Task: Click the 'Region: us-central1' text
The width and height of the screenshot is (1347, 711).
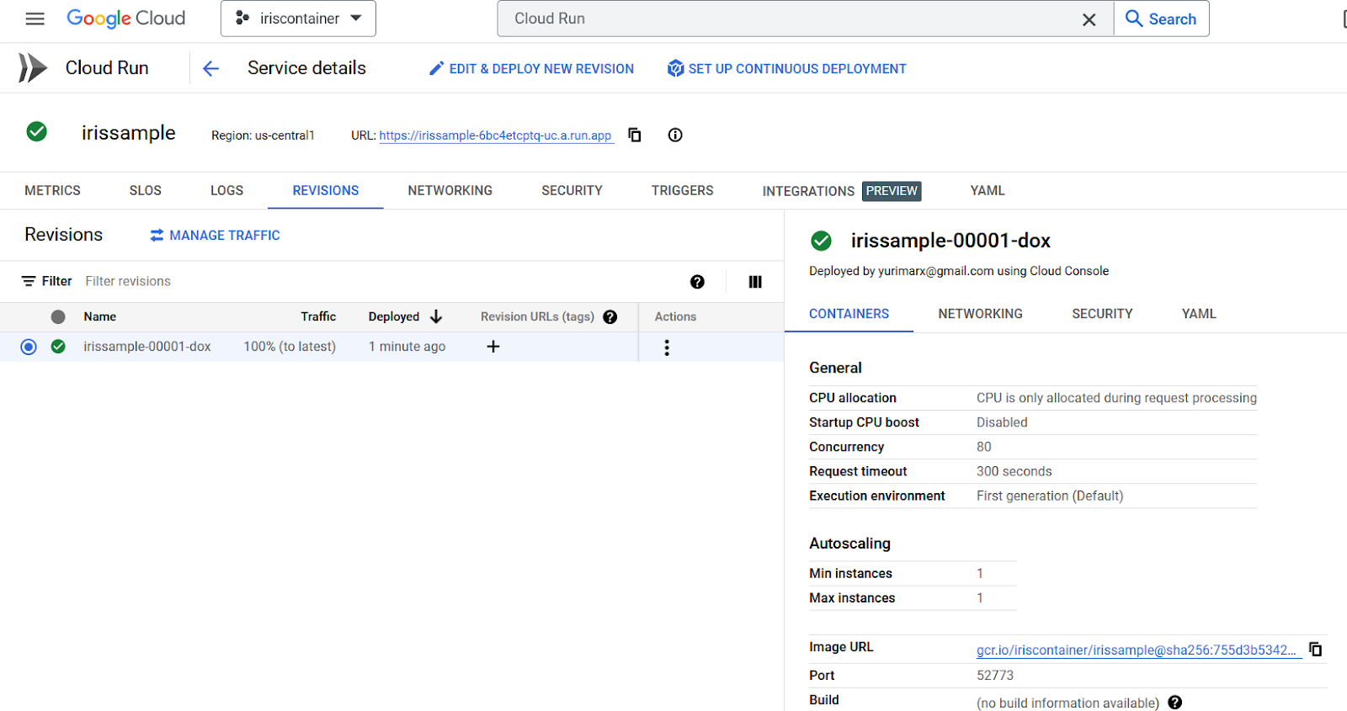Action: (263, 135)
